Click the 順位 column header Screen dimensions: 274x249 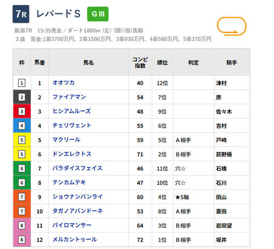click(x=162, y=63)
